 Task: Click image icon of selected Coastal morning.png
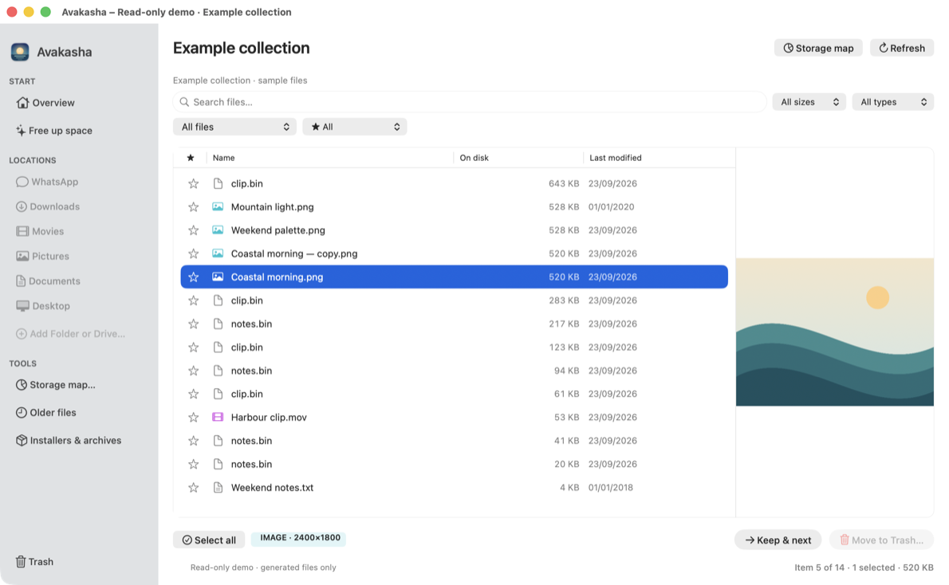tap(218, 277)
